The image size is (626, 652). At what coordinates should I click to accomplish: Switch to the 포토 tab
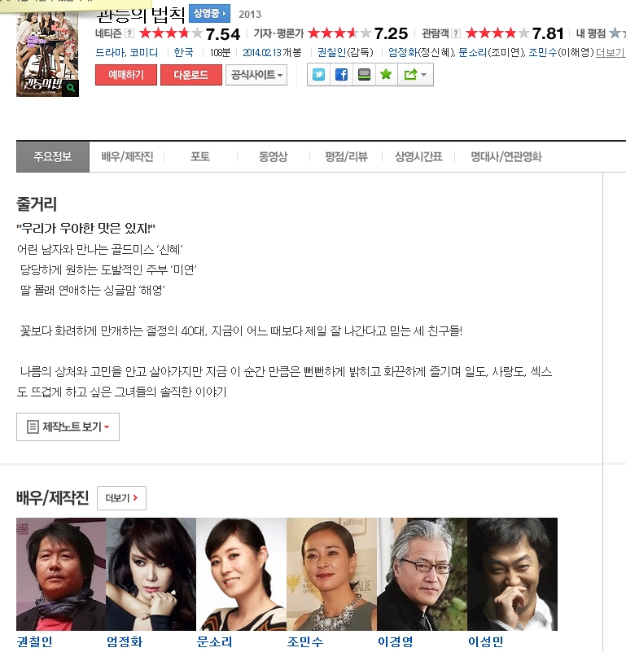(200, 157)
